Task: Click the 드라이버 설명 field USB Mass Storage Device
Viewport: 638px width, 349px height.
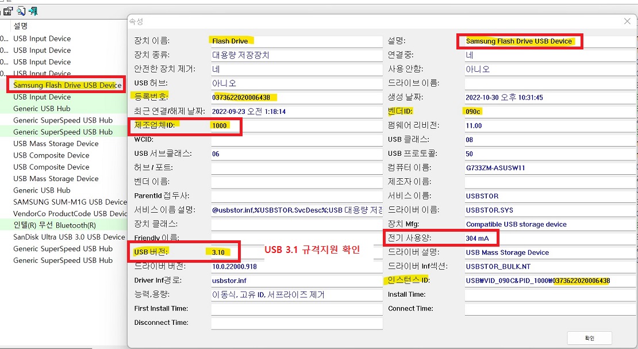Action: 550,252
